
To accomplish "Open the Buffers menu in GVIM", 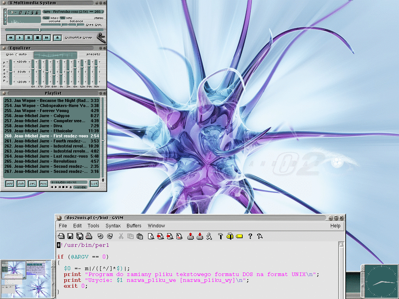I will coord(134,226).
